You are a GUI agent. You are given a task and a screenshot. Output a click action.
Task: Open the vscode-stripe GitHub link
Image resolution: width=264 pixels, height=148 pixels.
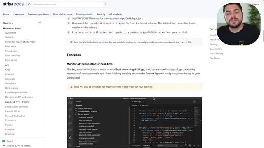(116, 18)
